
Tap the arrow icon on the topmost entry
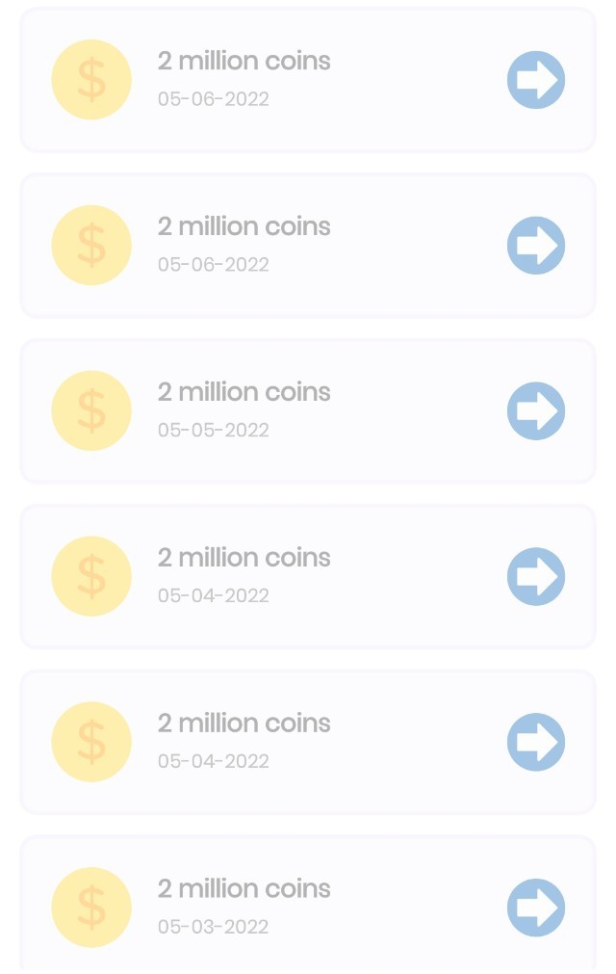pos(536,80)
